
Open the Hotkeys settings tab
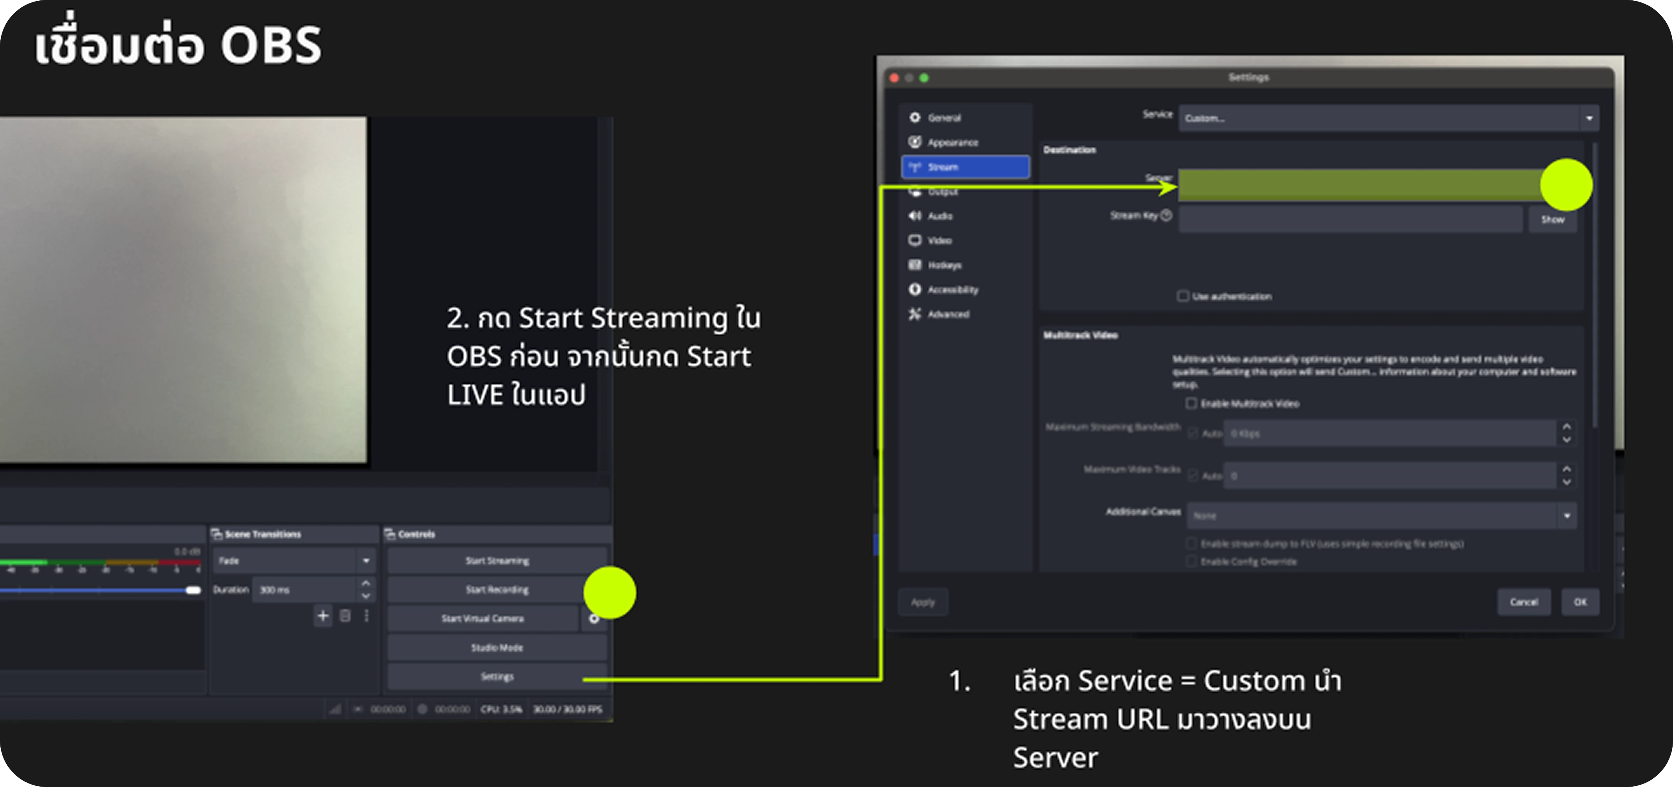pos(966,265)
